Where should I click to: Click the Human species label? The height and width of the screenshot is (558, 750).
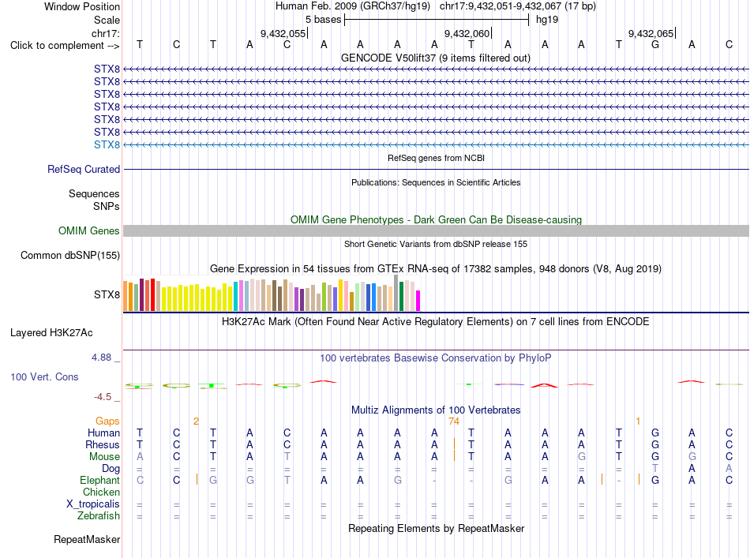(x=103, y=433)
